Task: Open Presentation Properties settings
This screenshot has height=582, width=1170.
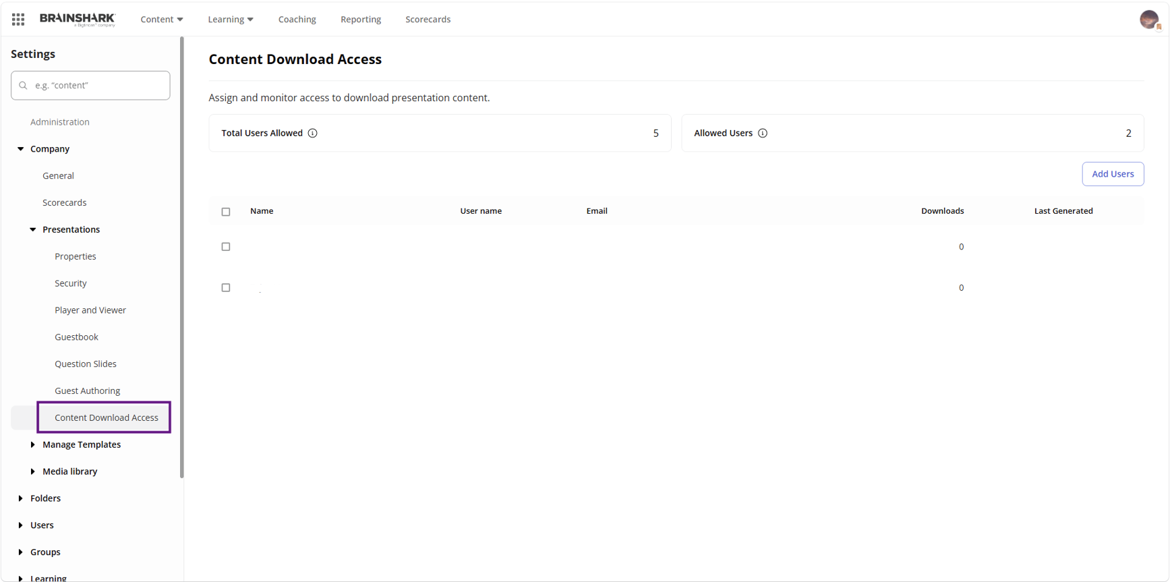Action: coord(76,257)
